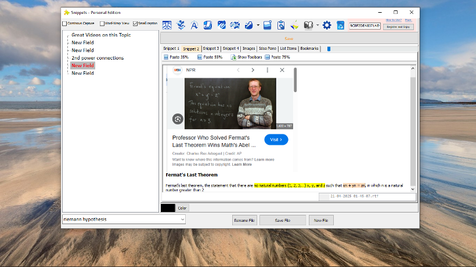Image resolution: width=476 pixels, height=267 pixels.
Task: Click the yellow highlighted no natural numbers text
Action: (x=289, y=185)
